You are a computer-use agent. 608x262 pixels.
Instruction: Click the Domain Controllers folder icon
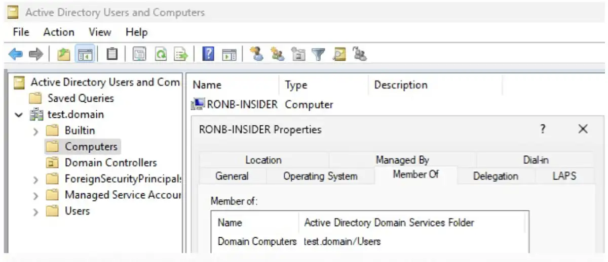coord(52,163)
